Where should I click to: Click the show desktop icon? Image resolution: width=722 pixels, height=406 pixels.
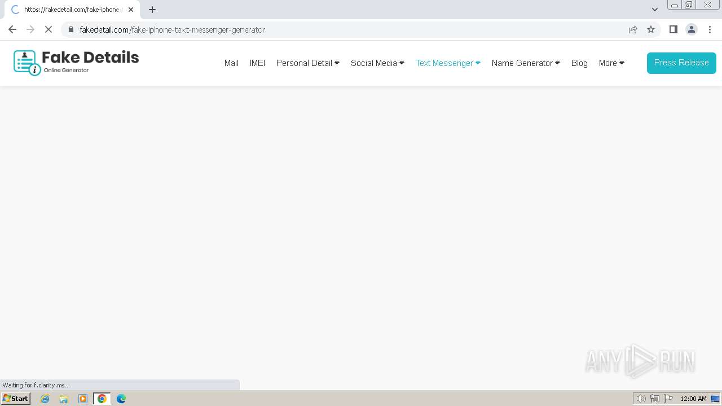(x=715, y=399)
